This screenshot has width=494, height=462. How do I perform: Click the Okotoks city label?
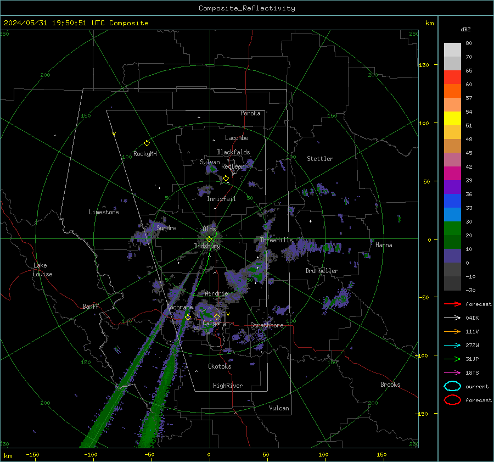220,366
